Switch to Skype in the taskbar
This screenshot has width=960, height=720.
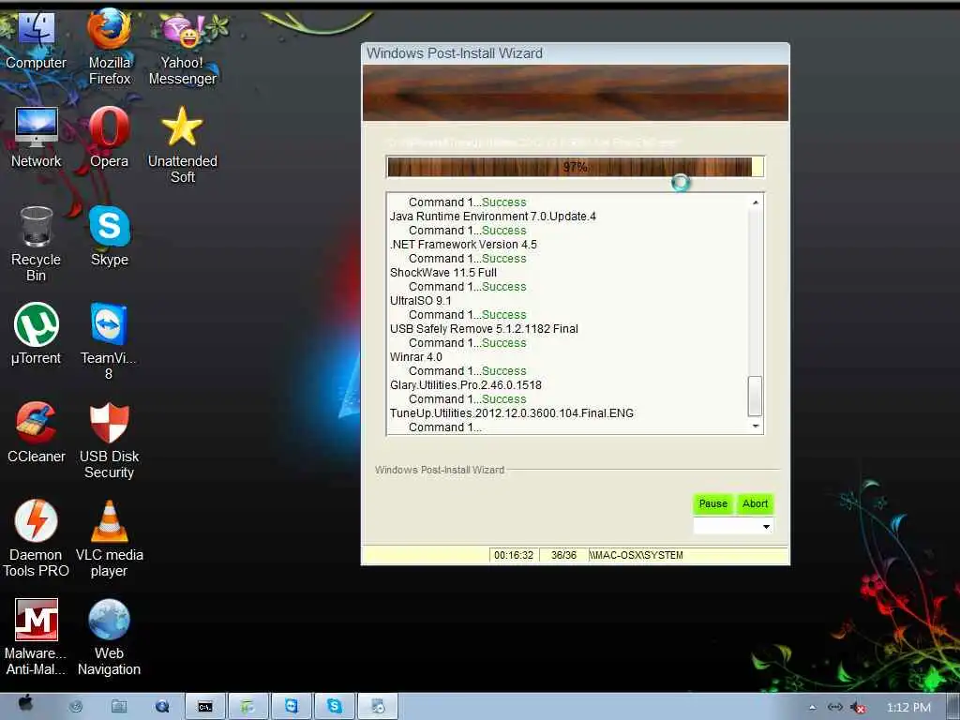coord(335,707)
